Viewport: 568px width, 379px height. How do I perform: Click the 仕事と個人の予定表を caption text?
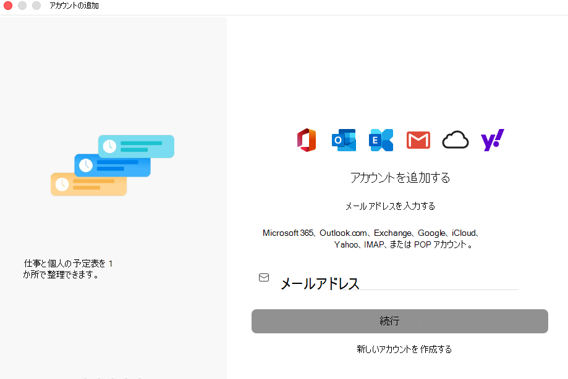[x=68, y=269]
